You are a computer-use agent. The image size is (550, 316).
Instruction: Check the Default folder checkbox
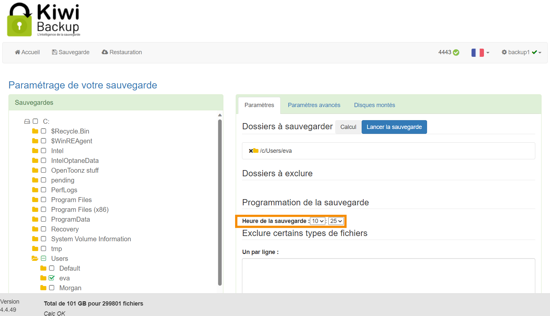[52, 268]
